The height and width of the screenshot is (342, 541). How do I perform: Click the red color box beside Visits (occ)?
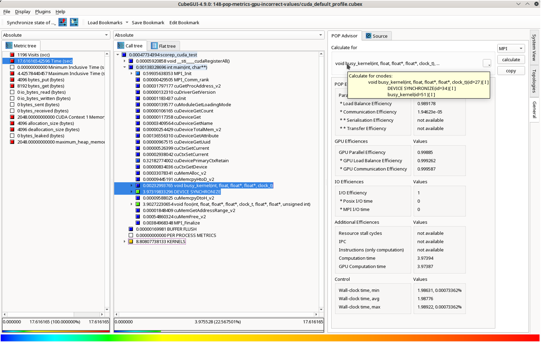(x=12, y=55)
